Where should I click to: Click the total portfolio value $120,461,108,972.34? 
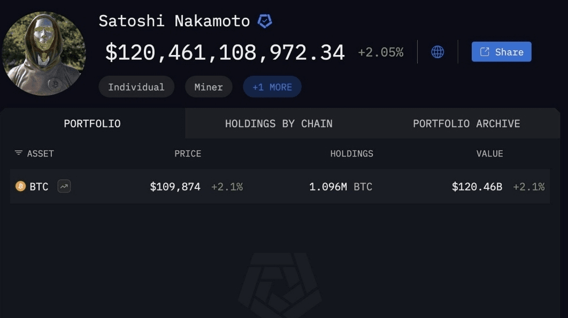[x=225, y=52]
